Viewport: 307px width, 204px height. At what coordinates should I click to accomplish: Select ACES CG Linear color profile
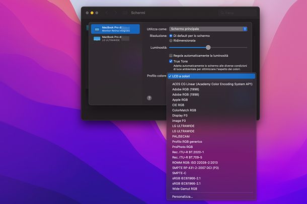211,84
